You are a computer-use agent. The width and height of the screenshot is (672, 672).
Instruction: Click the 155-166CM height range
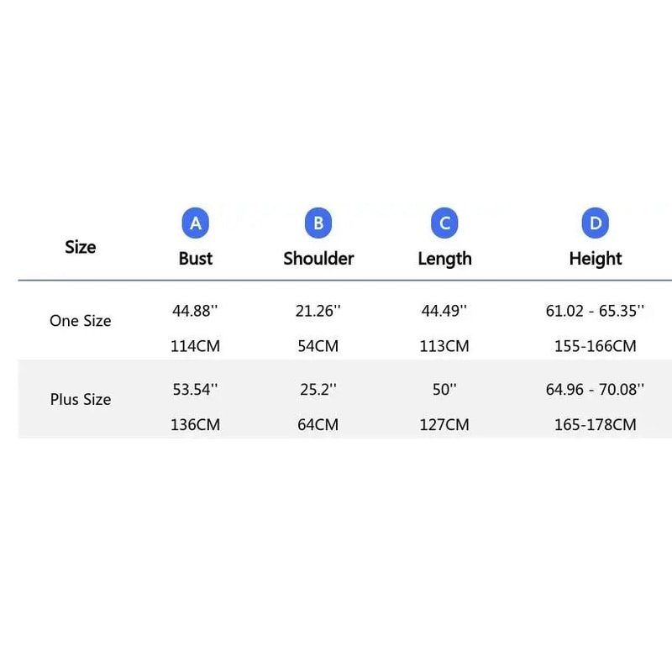596,346
